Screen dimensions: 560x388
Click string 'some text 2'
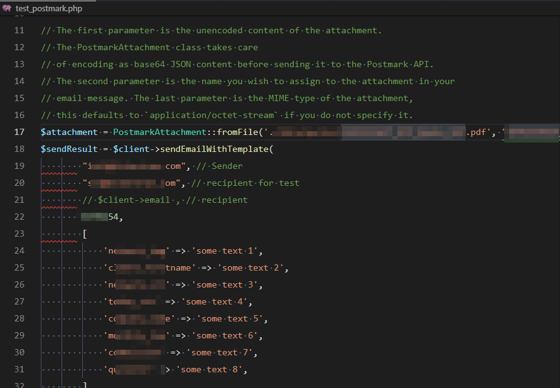pos(250,267)
